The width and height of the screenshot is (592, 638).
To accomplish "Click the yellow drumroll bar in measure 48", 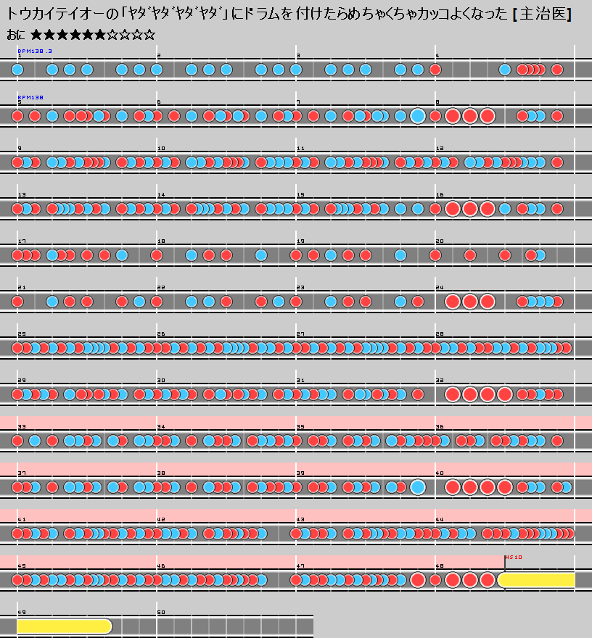I will 536,580.
